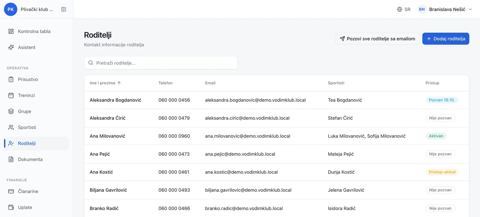
Task: Click the Roditelji person icon
Action: pyautogui.click(x=11, y=143)
